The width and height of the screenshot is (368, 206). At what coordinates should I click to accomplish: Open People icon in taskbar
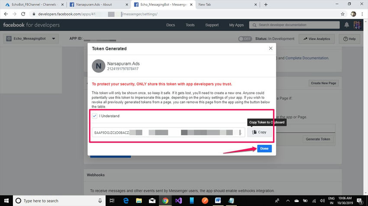pyautogui.click(x=277, y=201)
